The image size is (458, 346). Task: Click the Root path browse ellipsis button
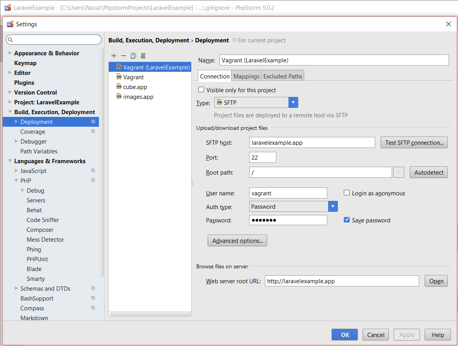click(x=398, y=172)
